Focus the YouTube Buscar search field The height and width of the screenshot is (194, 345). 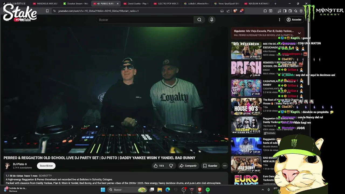[145, 20]
